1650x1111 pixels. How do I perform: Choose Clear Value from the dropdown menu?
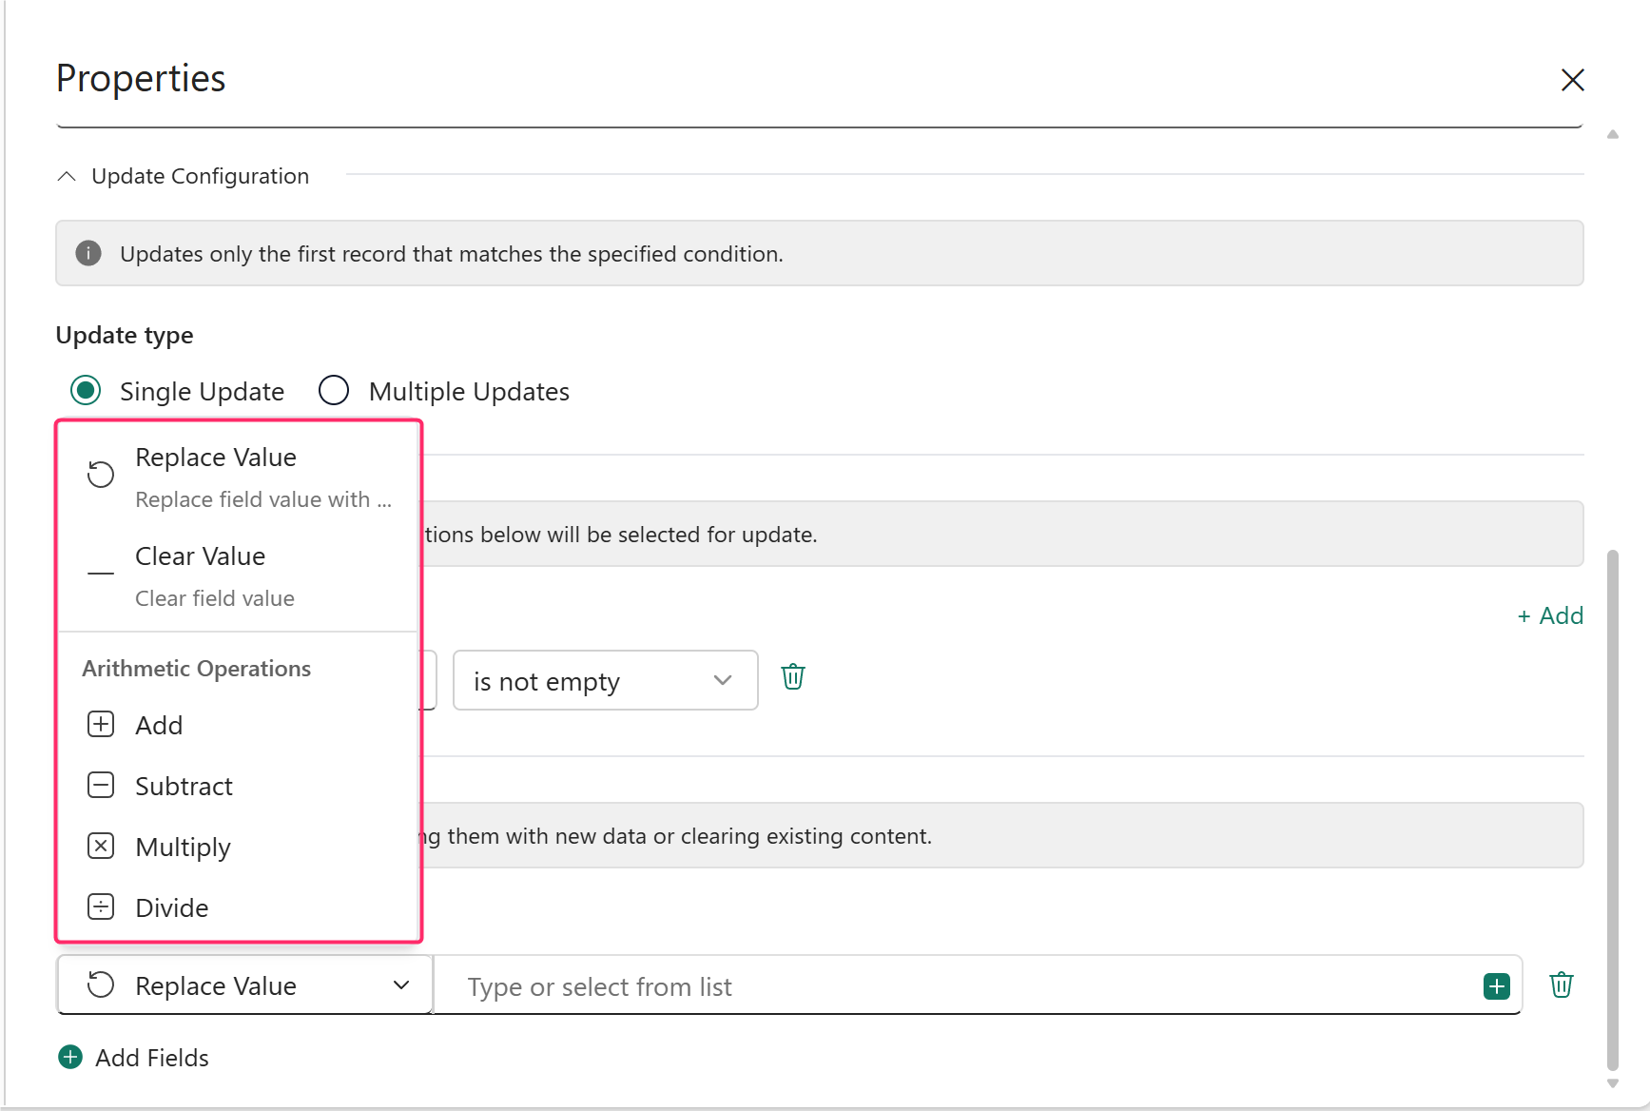(239, 575)
